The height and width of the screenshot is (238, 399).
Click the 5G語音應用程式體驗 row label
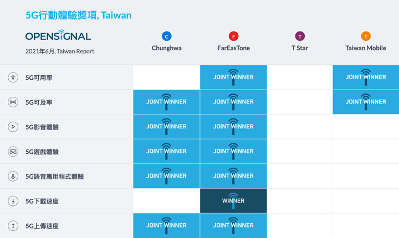click(x=54, y=177)
